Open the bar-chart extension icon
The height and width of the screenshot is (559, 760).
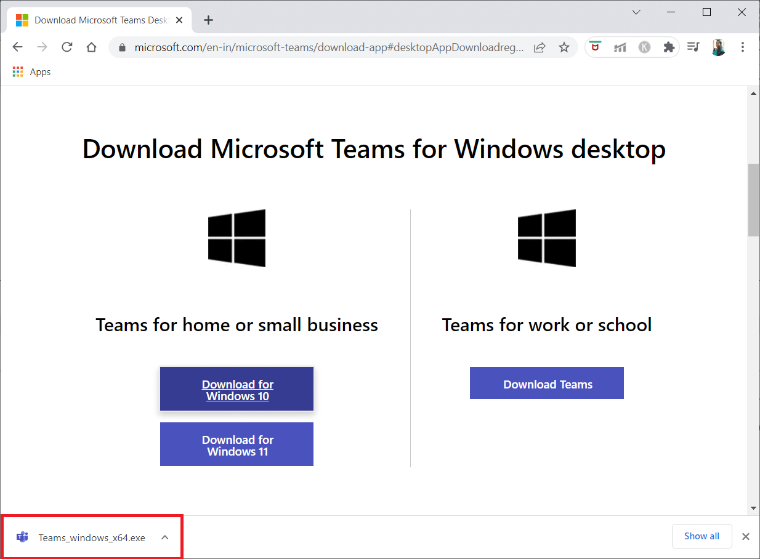620,47
